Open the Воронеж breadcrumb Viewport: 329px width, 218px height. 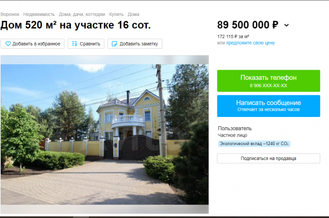pyautogui.click(x=10, y=14)
